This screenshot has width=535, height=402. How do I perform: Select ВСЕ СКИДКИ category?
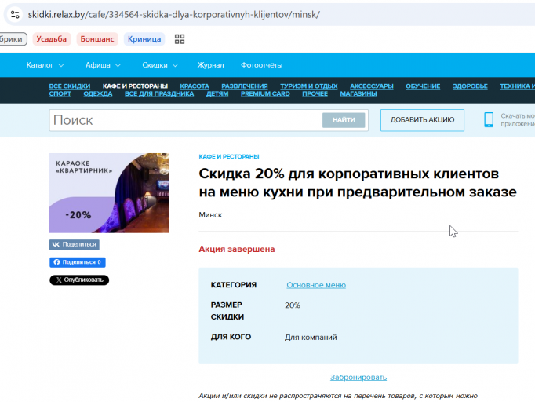tap(70, 86)
